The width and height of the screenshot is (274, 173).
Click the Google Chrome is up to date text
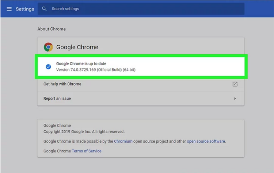pos(81,64)
